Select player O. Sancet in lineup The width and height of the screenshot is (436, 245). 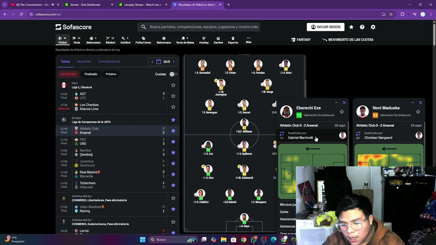[244, 107]
